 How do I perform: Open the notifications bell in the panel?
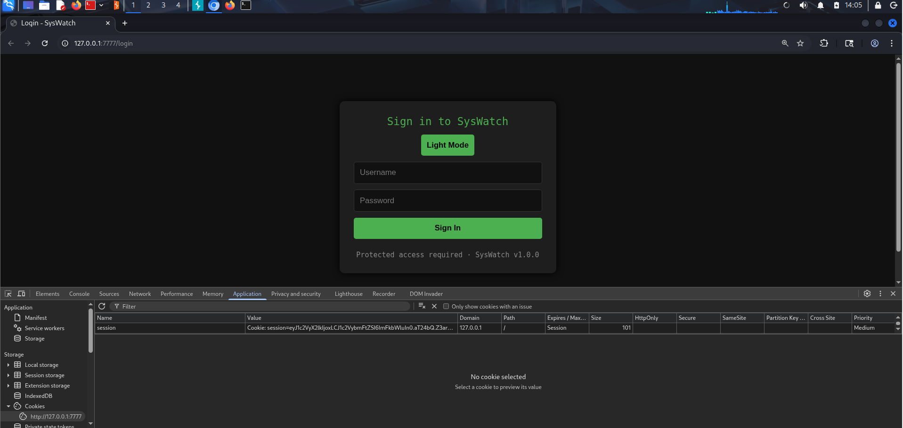click(x=821, y=5)
